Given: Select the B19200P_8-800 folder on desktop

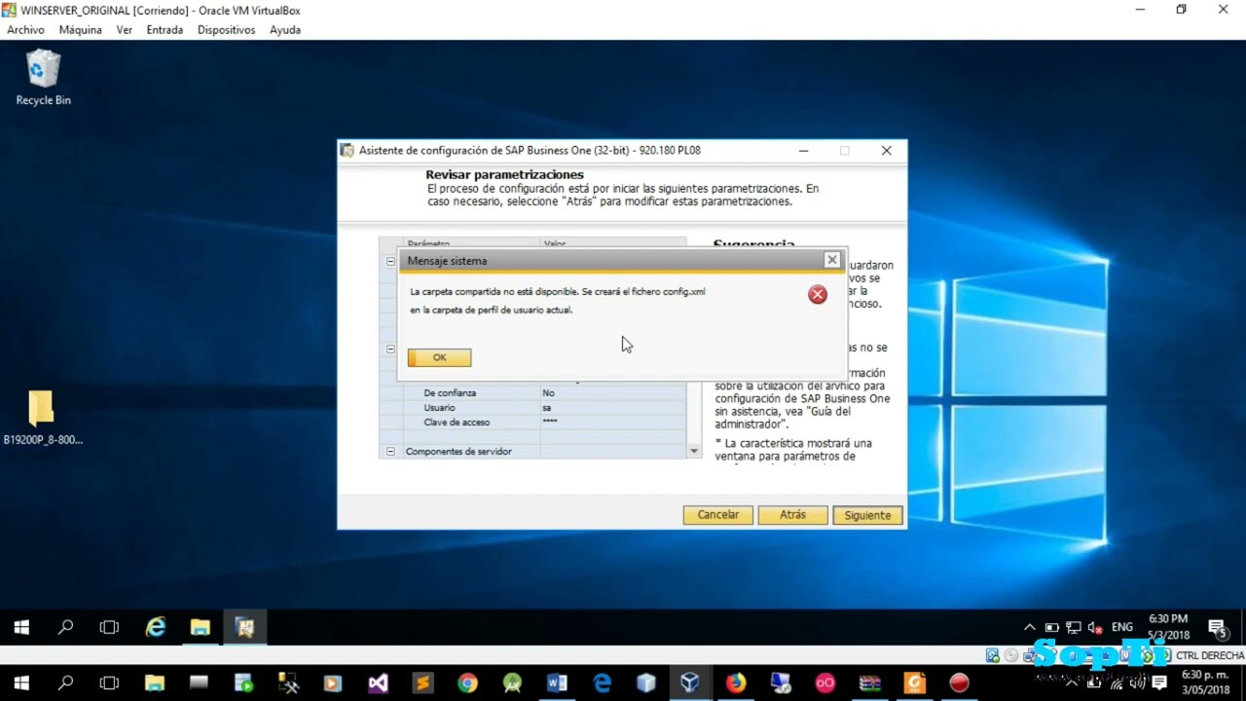Looking at the screenshot, I should click(x=42, y=418).
